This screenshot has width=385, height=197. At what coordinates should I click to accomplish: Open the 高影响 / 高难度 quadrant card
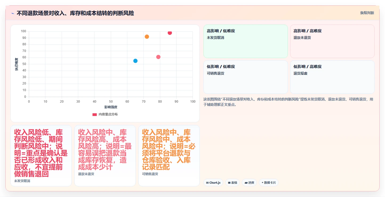pyautogui.click(x=332, y=41)
